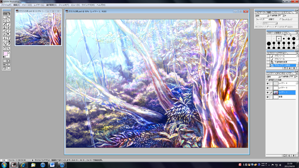Select the Magic Wand tool
299x168 pixels.
click(9, 21)
